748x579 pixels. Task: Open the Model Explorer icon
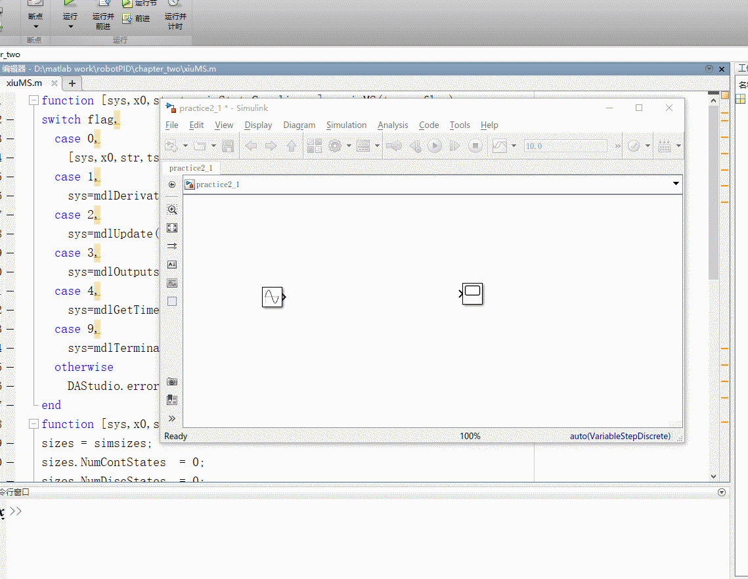[x=364, y=146]
